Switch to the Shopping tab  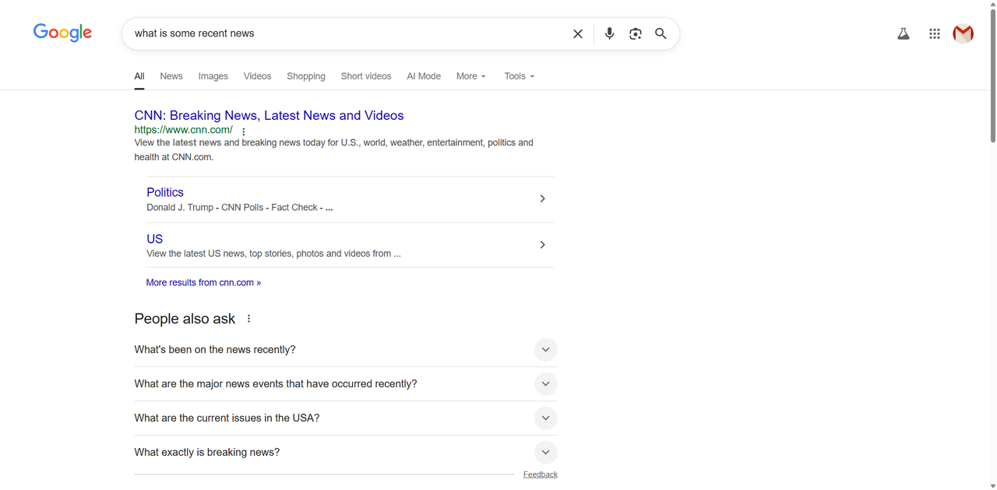tap(306, 76)
